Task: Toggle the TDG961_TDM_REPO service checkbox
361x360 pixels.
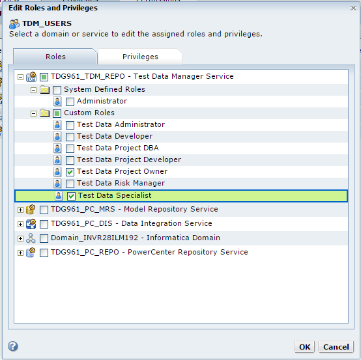Action: pyautogui.click(x=44, y=77)
